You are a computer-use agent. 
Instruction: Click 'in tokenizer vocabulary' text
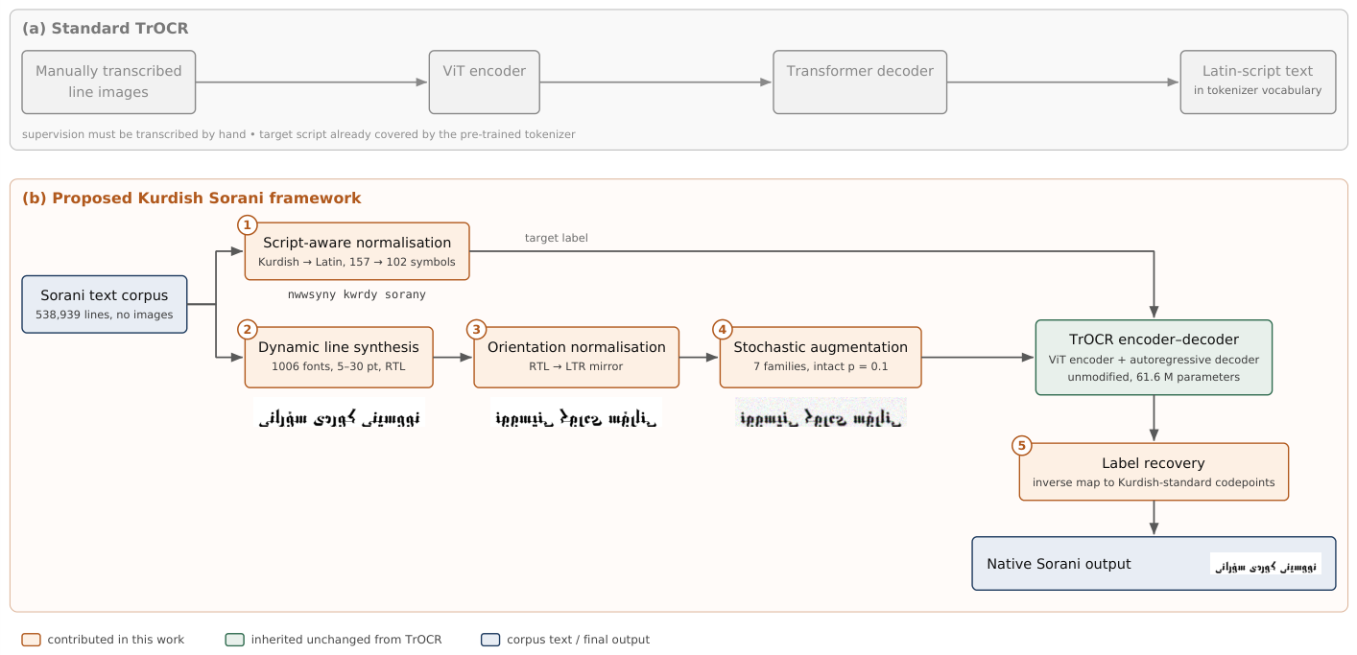coord(1258,90)
